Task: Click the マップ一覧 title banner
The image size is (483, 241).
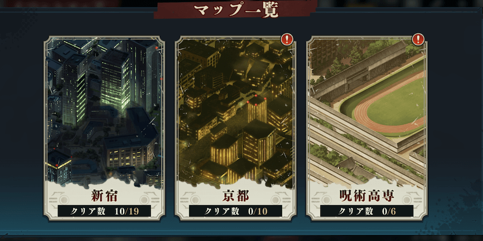Action: click(236, 10)
